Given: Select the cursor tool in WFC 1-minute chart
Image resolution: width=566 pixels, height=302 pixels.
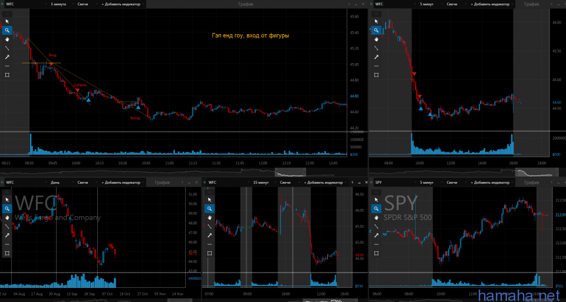Looking at the screenshot, I should point(7,22).
